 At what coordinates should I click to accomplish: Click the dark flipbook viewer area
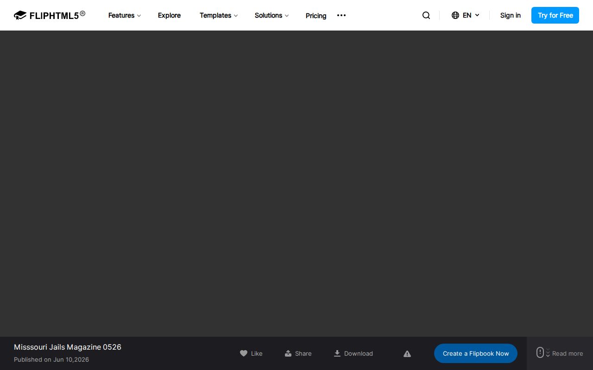(296, 184)
